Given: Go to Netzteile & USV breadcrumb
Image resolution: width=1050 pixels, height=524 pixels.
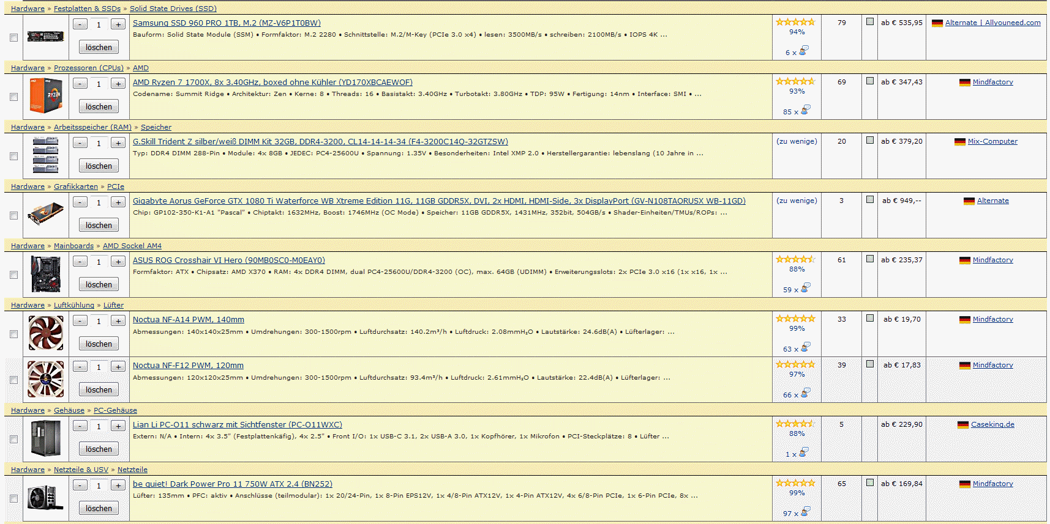Looking at the screenshot, I should (81, 470).
